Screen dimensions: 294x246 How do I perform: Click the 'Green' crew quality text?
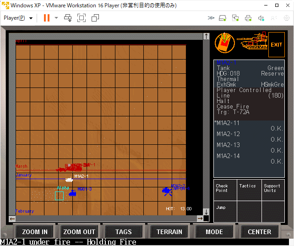tap(276, 68)
